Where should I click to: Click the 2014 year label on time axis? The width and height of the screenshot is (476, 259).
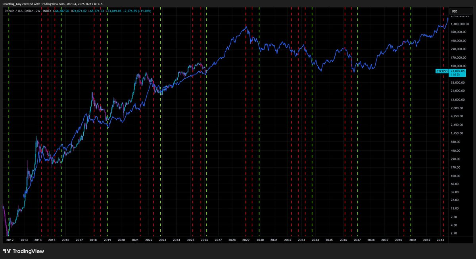[38, 240]
